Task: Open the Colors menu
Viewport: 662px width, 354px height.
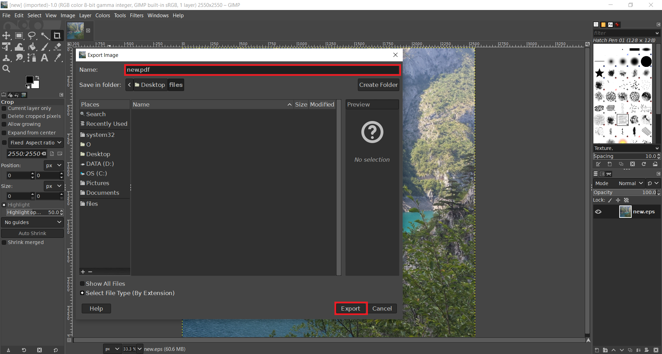Action: click(x=102, y=16)
